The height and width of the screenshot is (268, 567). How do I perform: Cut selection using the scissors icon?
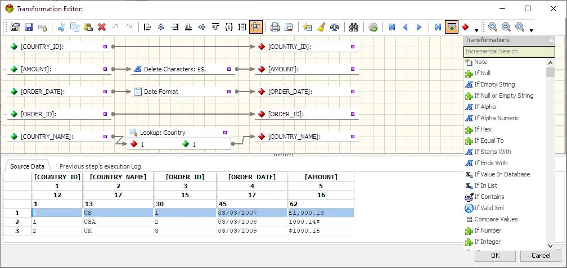click(x=61, y=27)
